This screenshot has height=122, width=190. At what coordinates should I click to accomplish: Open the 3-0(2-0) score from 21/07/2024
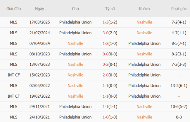coord(110,33)
